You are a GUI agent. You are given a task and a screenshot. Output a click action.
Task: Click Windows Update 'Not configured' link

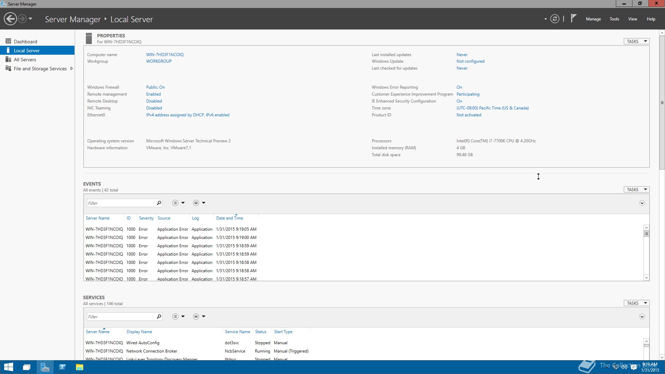pos(470,61)
